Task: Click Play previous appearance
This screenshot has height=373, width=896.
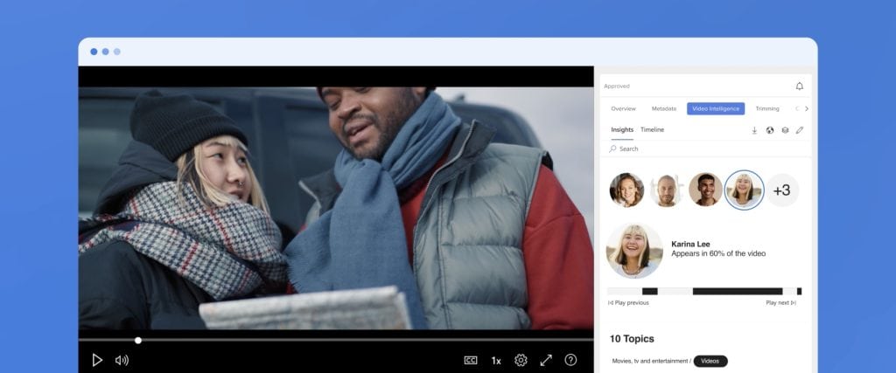Action: 628,303
